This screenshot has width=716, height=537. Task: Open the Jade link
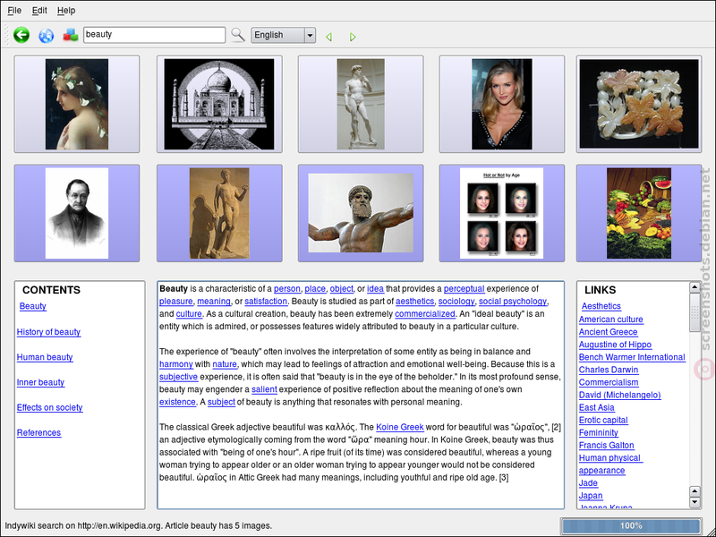click(588, 482)
